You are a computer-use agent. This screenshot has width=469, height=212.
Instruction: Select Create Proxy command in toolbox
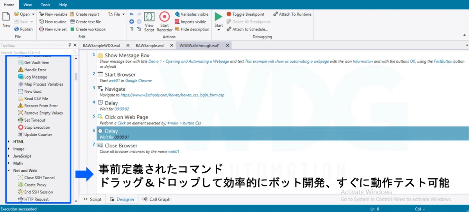[32, 185]
